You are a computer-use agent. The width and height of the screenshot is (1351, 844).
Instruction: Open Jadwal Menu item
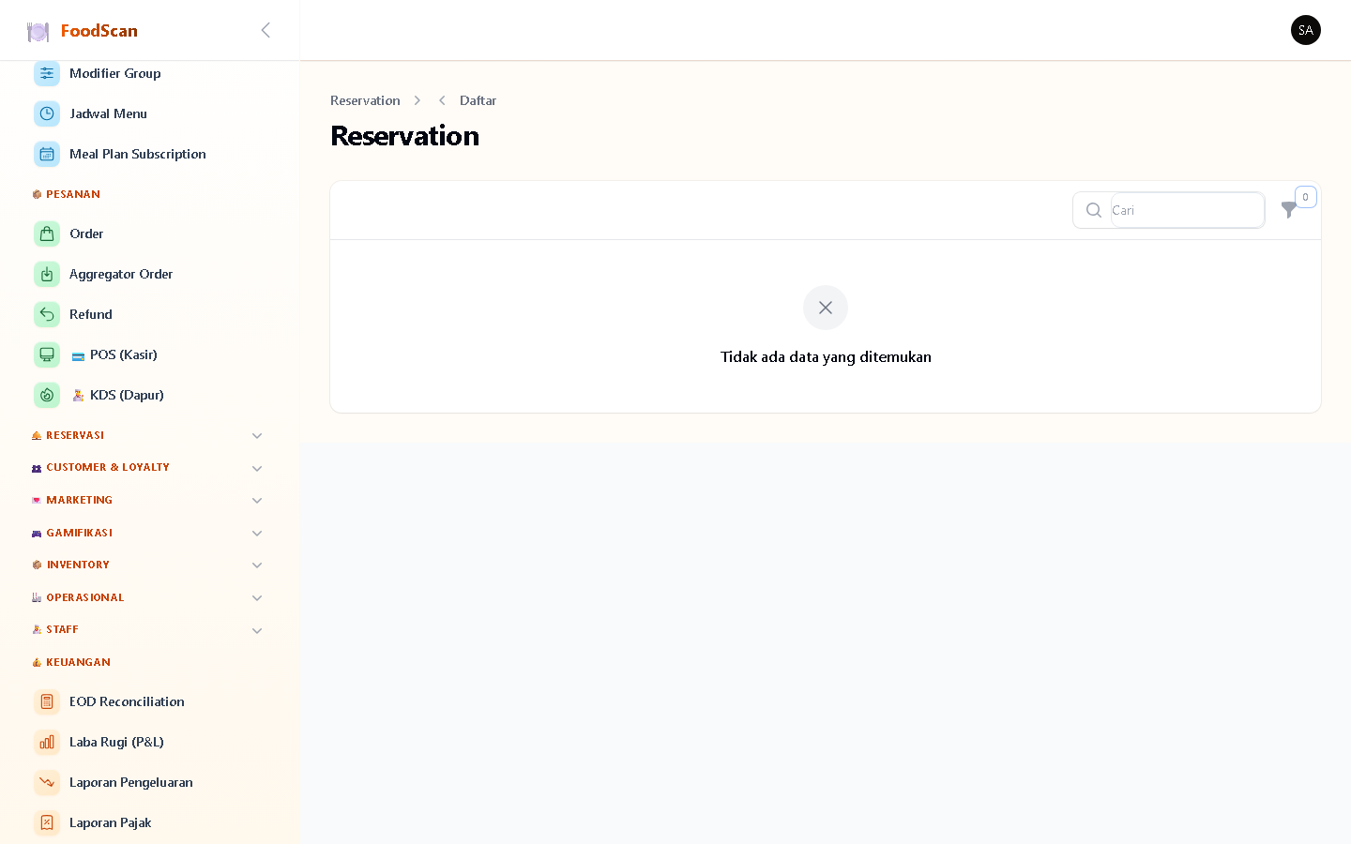(x=148, y=113)
